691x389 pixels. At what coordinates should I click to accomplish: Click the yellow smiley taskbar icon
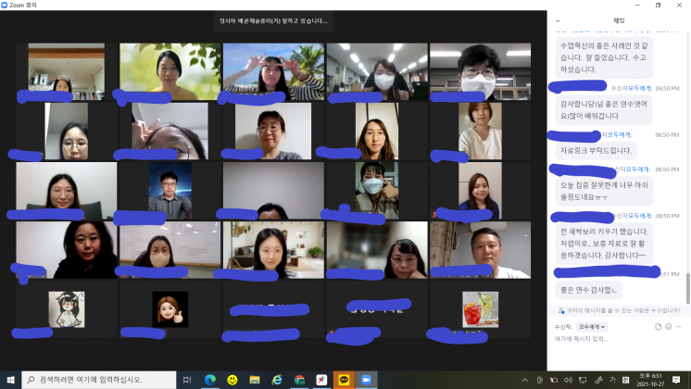[232, 380]
